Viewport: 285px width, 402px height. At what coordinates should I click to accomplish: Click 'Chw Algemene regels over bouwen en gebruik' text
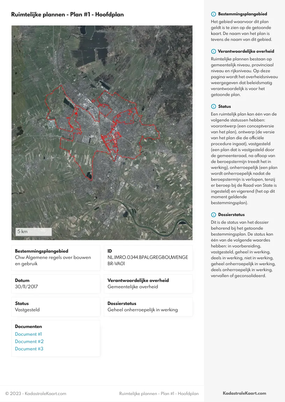point(53,260)
